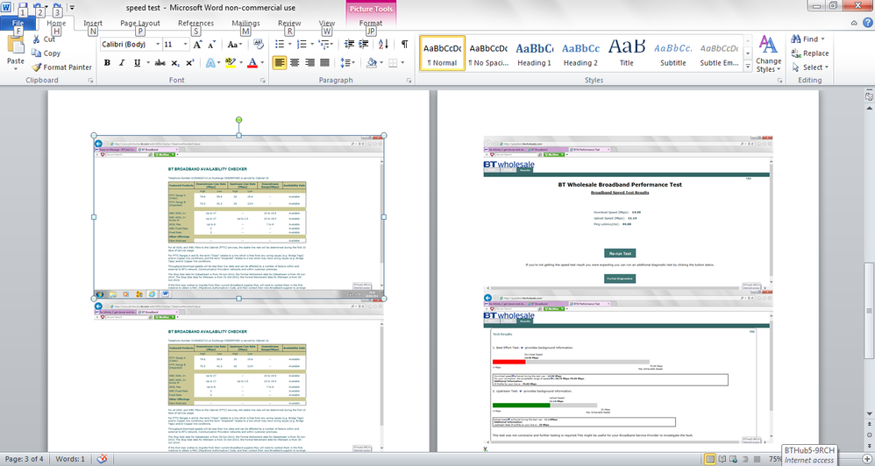This screenshot has height=466, width=875.
Task: Apply red font color
Action: 253,63
